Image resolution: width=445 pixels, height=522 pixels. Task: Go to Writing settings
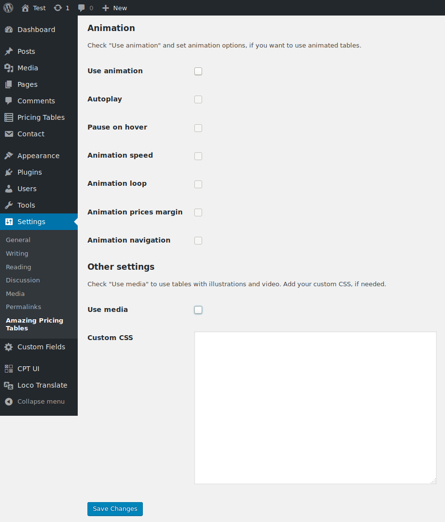(x=17, y=254)
